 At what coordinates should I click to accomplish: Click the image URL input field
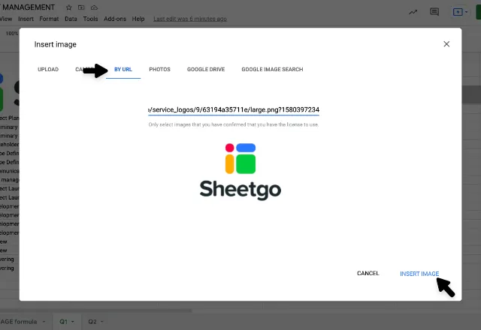click(234, 109)
